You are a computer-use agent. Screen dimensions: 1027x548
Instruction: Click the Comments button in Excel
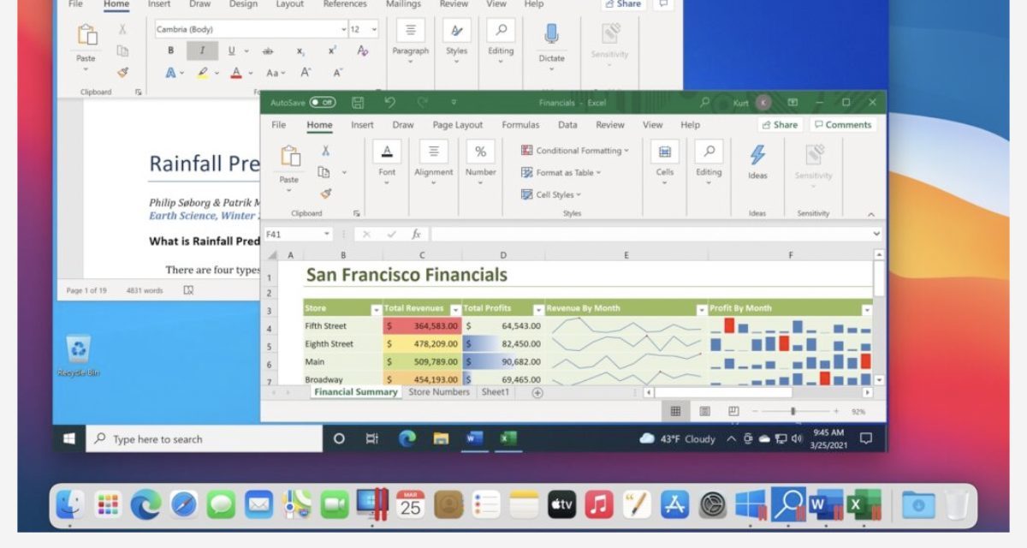pos(842,125)
